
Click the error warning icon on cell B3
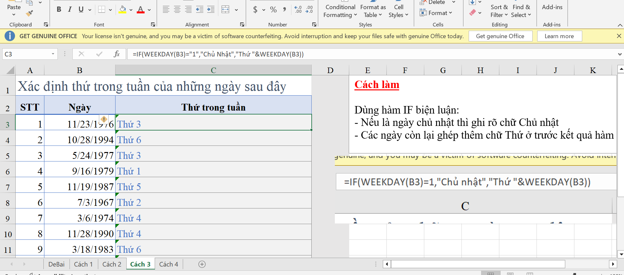(104, 119)
